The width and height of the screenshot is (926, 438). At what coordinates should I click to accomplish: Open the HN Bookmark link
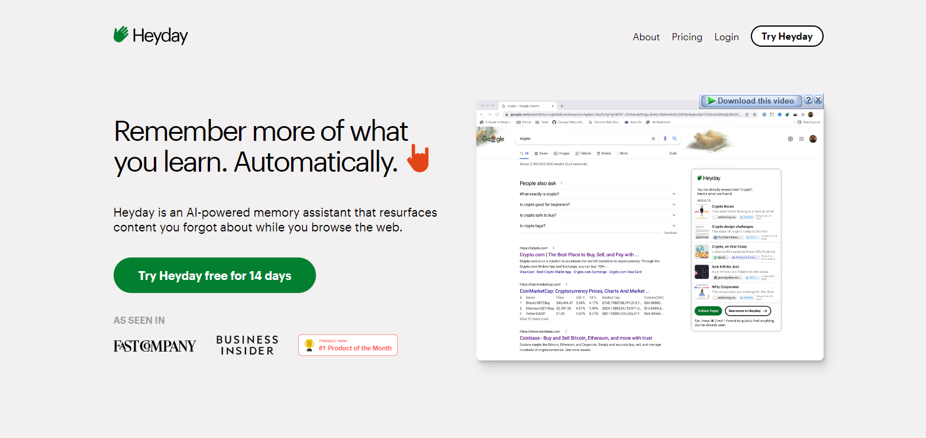click(x=658, y=122)
